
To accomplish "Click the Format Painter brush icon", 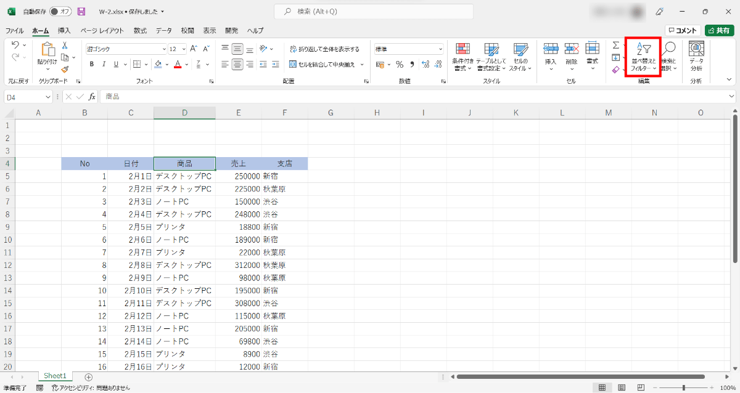I will (x=65, y=70).
